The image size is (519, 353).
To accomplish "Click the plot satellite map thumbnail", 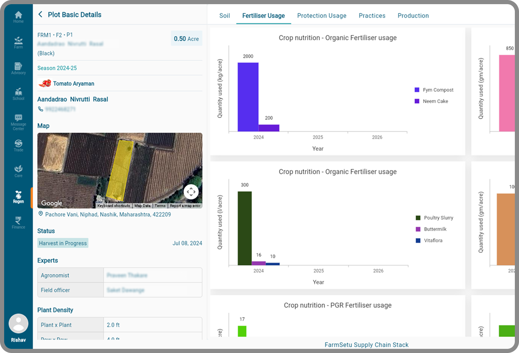I will 113,166.
